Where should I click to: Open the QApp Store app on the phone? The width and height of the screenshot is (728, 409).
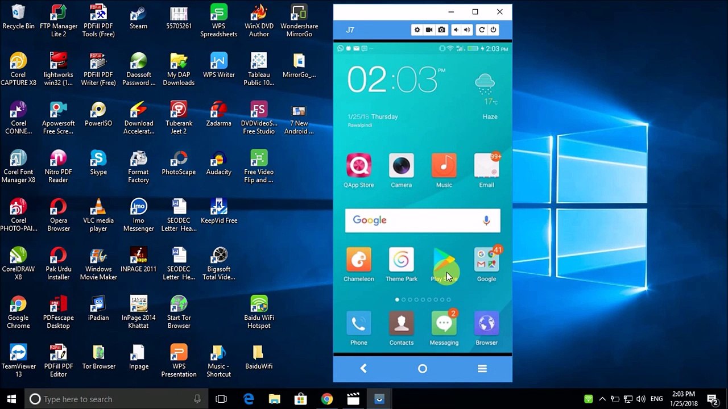coord(359,170)
